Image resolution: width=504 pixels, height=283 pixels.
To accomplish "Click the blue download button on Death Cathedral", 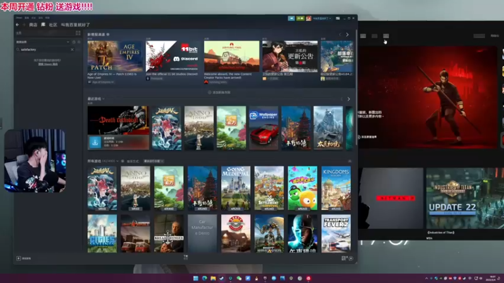I will point(95,143).
